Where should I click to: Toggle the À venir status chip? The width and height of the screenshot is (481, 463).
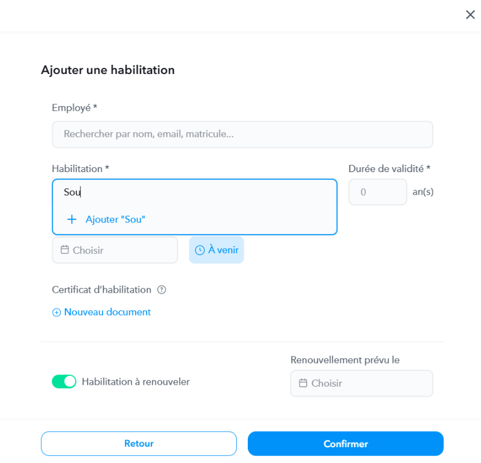(216, 250)
